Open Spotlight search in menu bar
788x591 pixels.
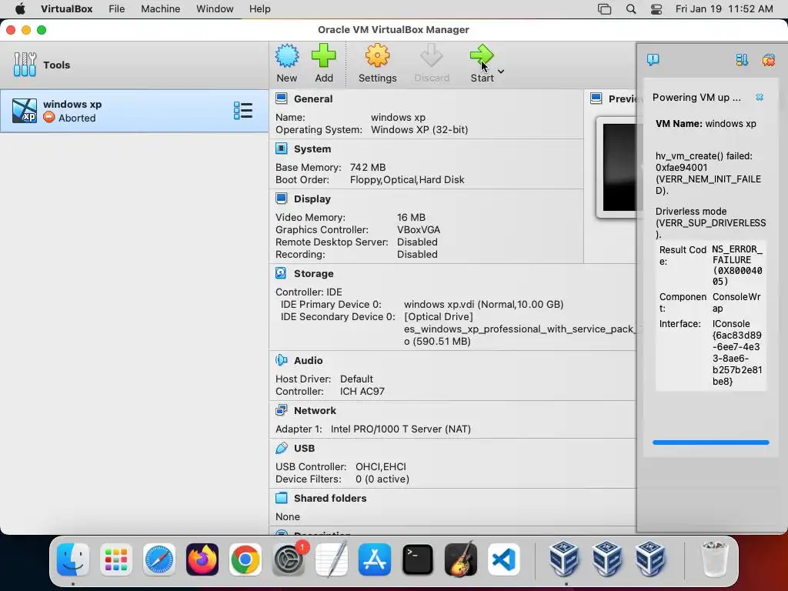tap(631, 9)
